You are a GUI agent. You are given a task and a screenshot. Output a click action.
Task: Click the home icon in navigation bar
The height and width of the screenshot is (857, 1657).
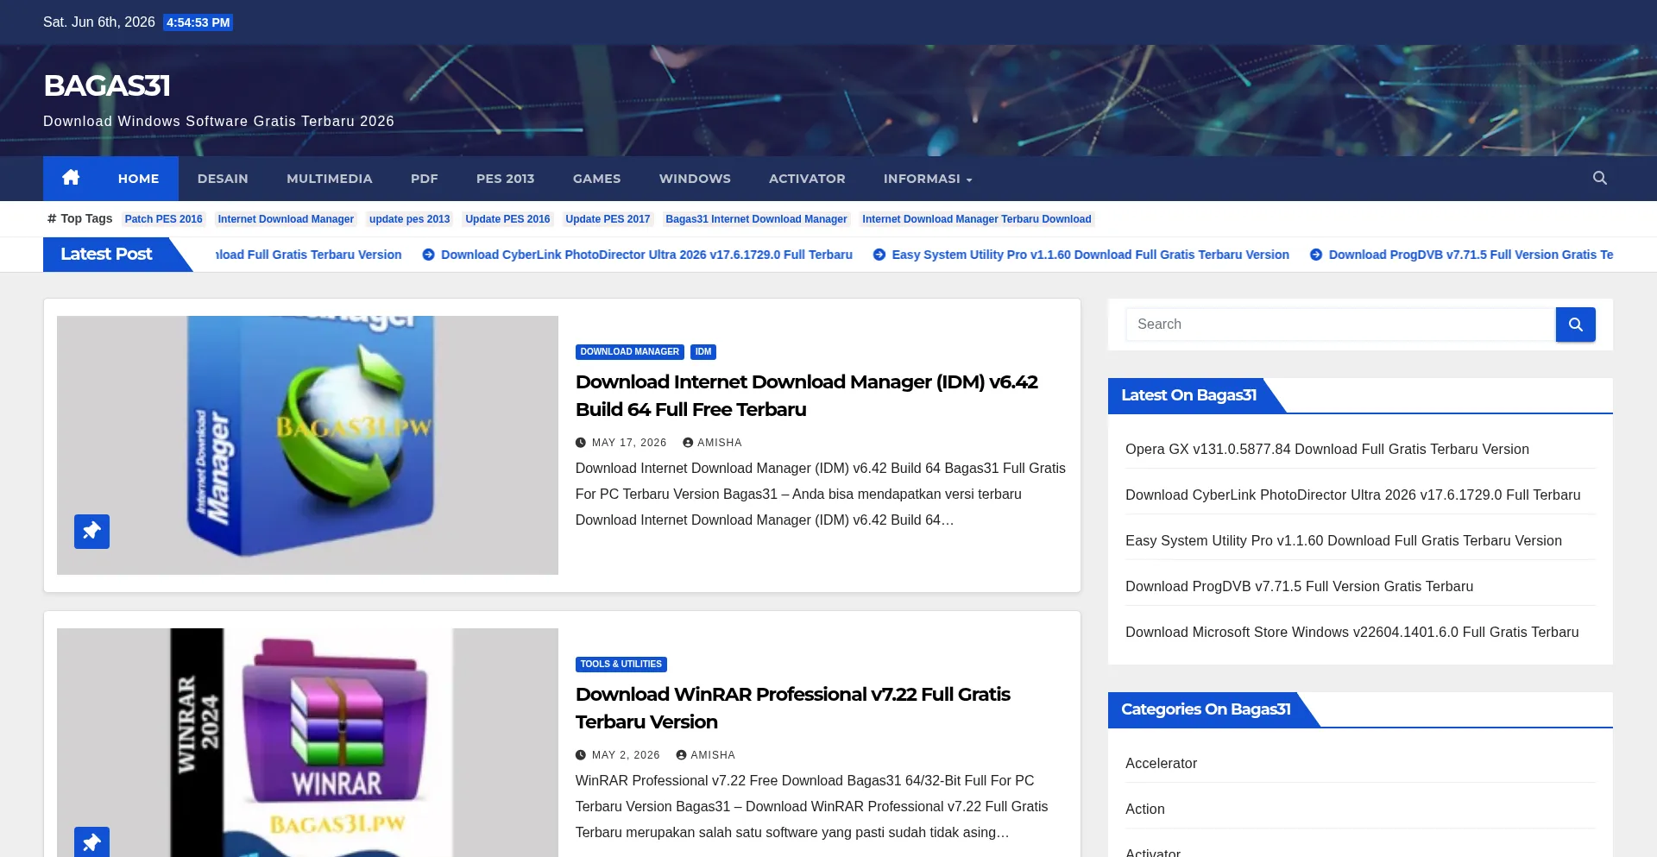71,178
